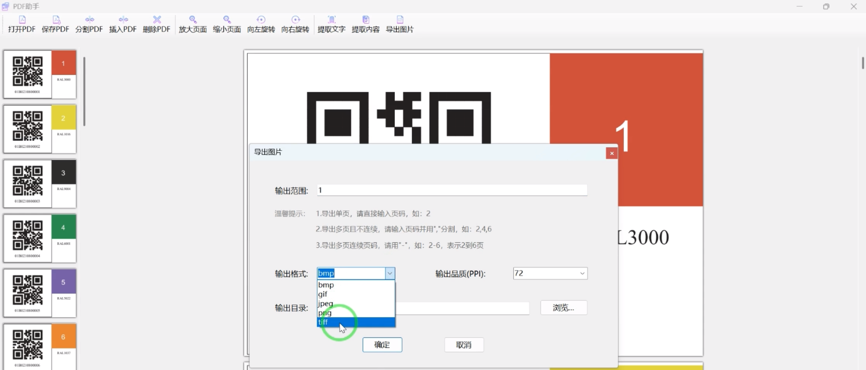The width and height of the screenshot is (866, 370).
Task: Select page 3 thumbnail (black)
Action: tap(40, 184)
